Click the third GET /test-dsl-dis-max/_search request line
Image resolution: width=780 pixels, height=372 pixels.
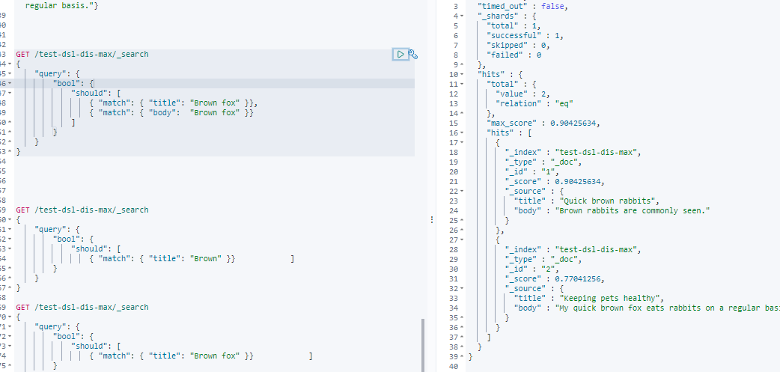[x=82, y=308]
